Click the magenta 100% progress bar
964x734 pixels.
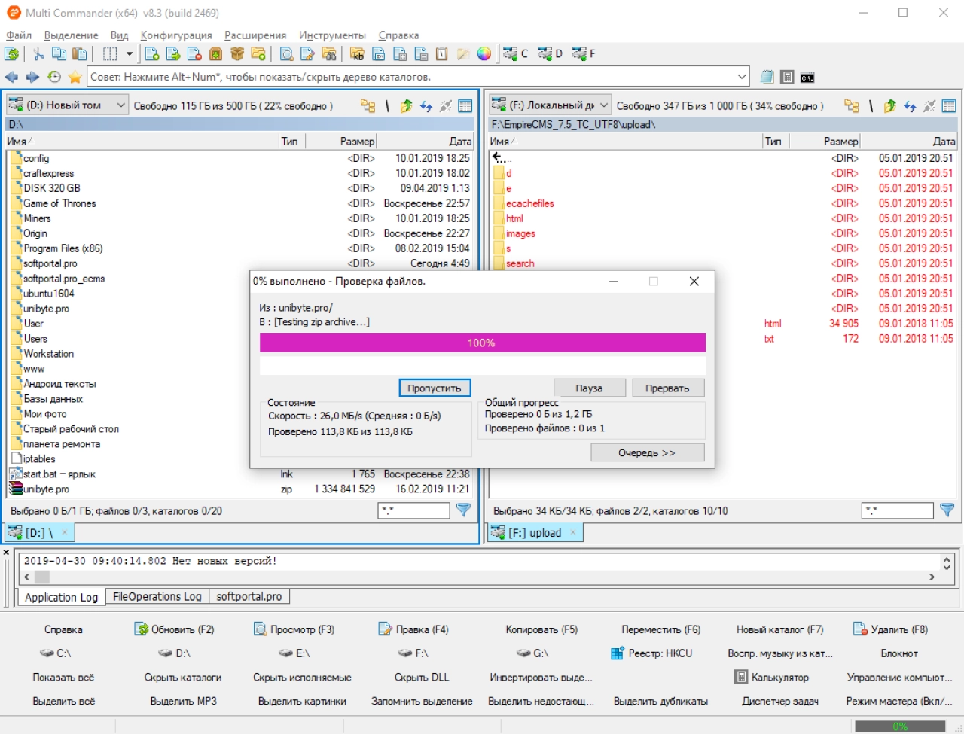tap(483, 343)
